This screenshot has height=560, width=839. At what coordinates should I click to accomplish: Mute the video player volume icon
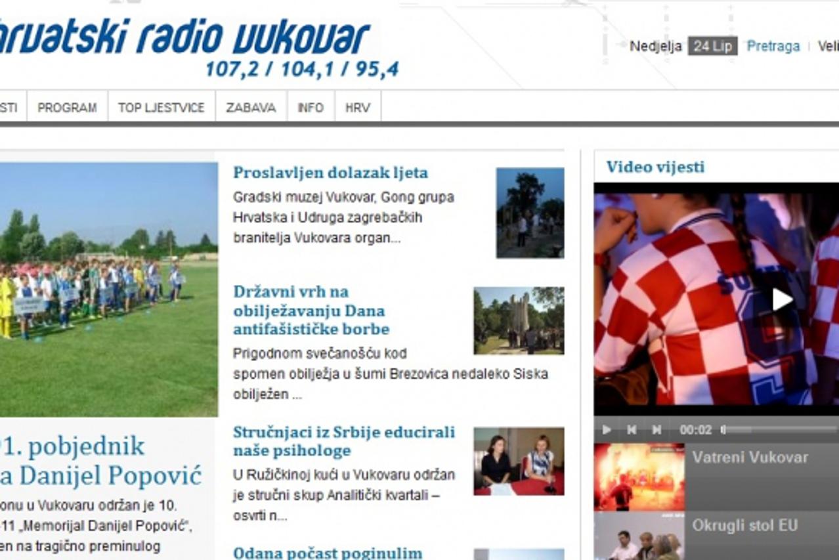(x=723, y=429)
